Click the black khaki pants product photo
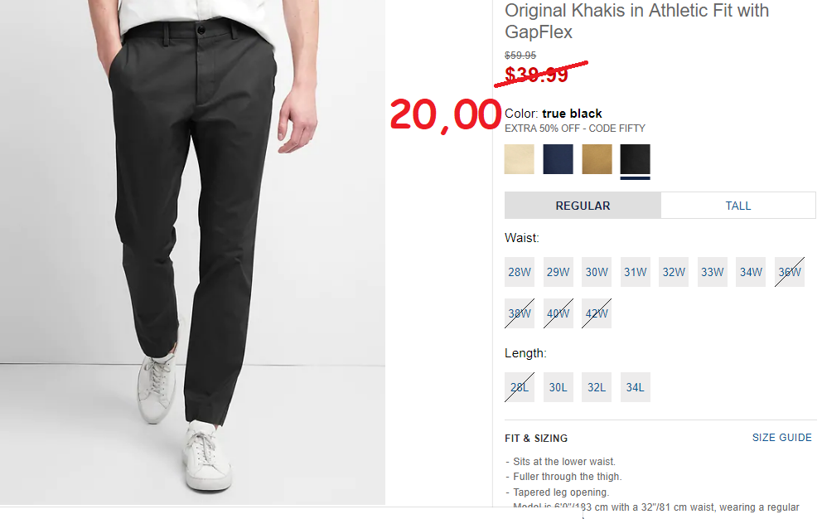 [x=192, y=252]
